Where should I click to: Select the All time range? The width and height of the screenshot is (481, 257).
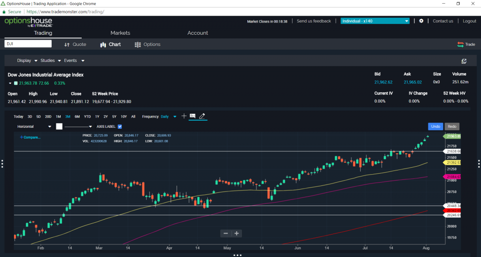[133, 117]
